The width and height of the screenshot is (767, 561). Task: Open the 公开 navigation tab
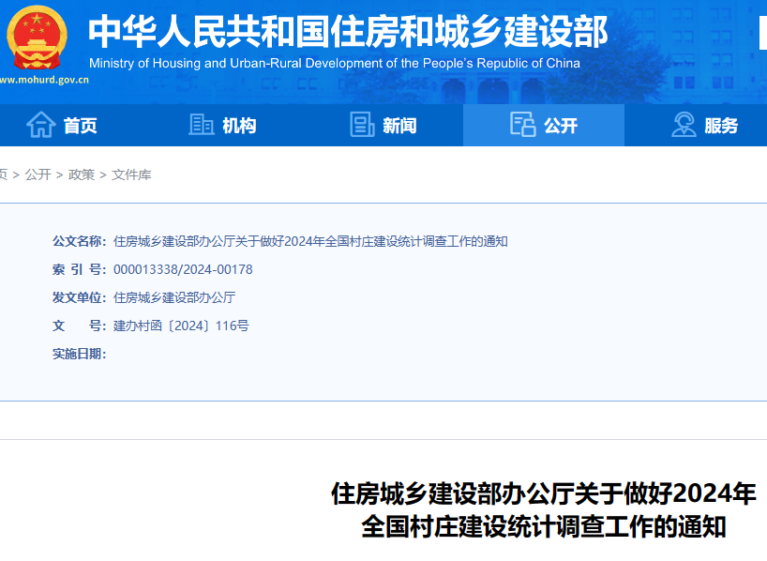coord(544,126)
